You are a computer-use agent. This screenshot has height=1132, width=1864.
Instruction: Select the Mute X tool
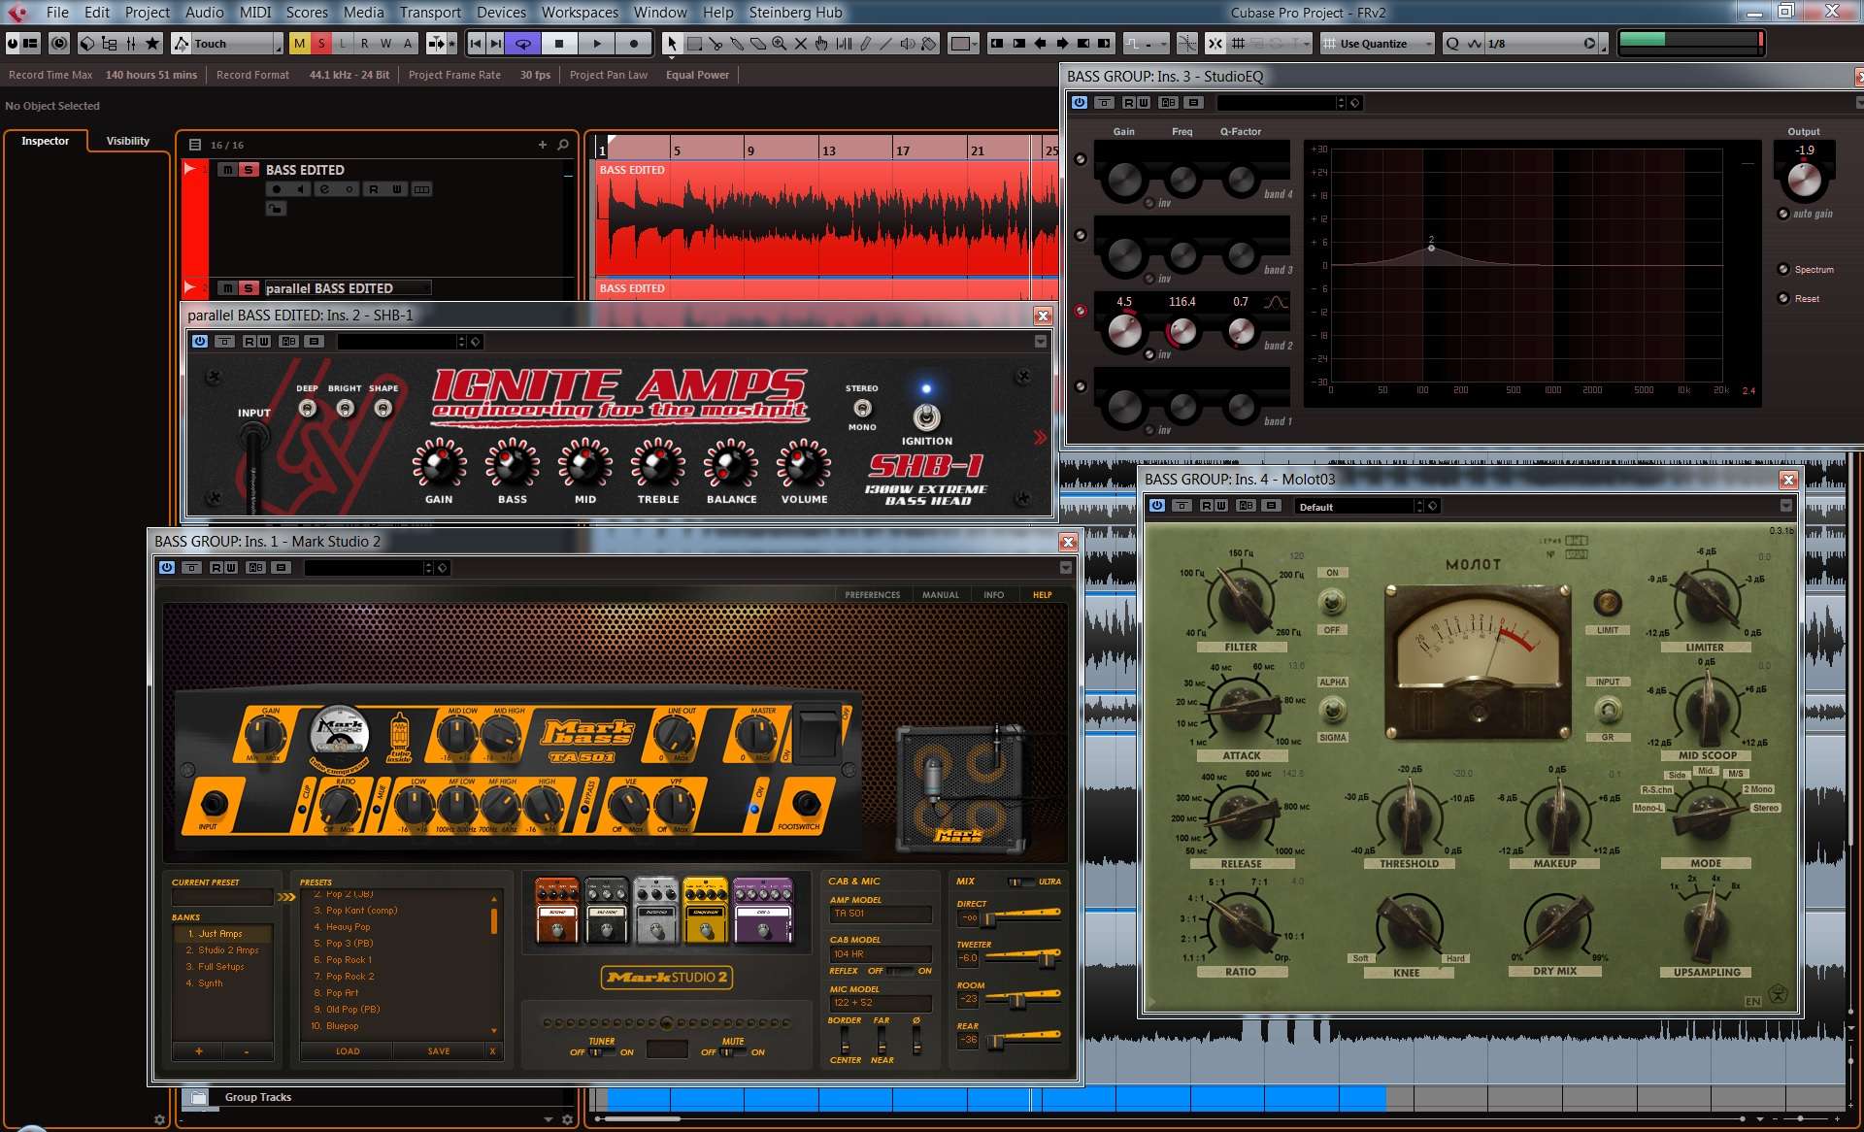coord(801,44)
